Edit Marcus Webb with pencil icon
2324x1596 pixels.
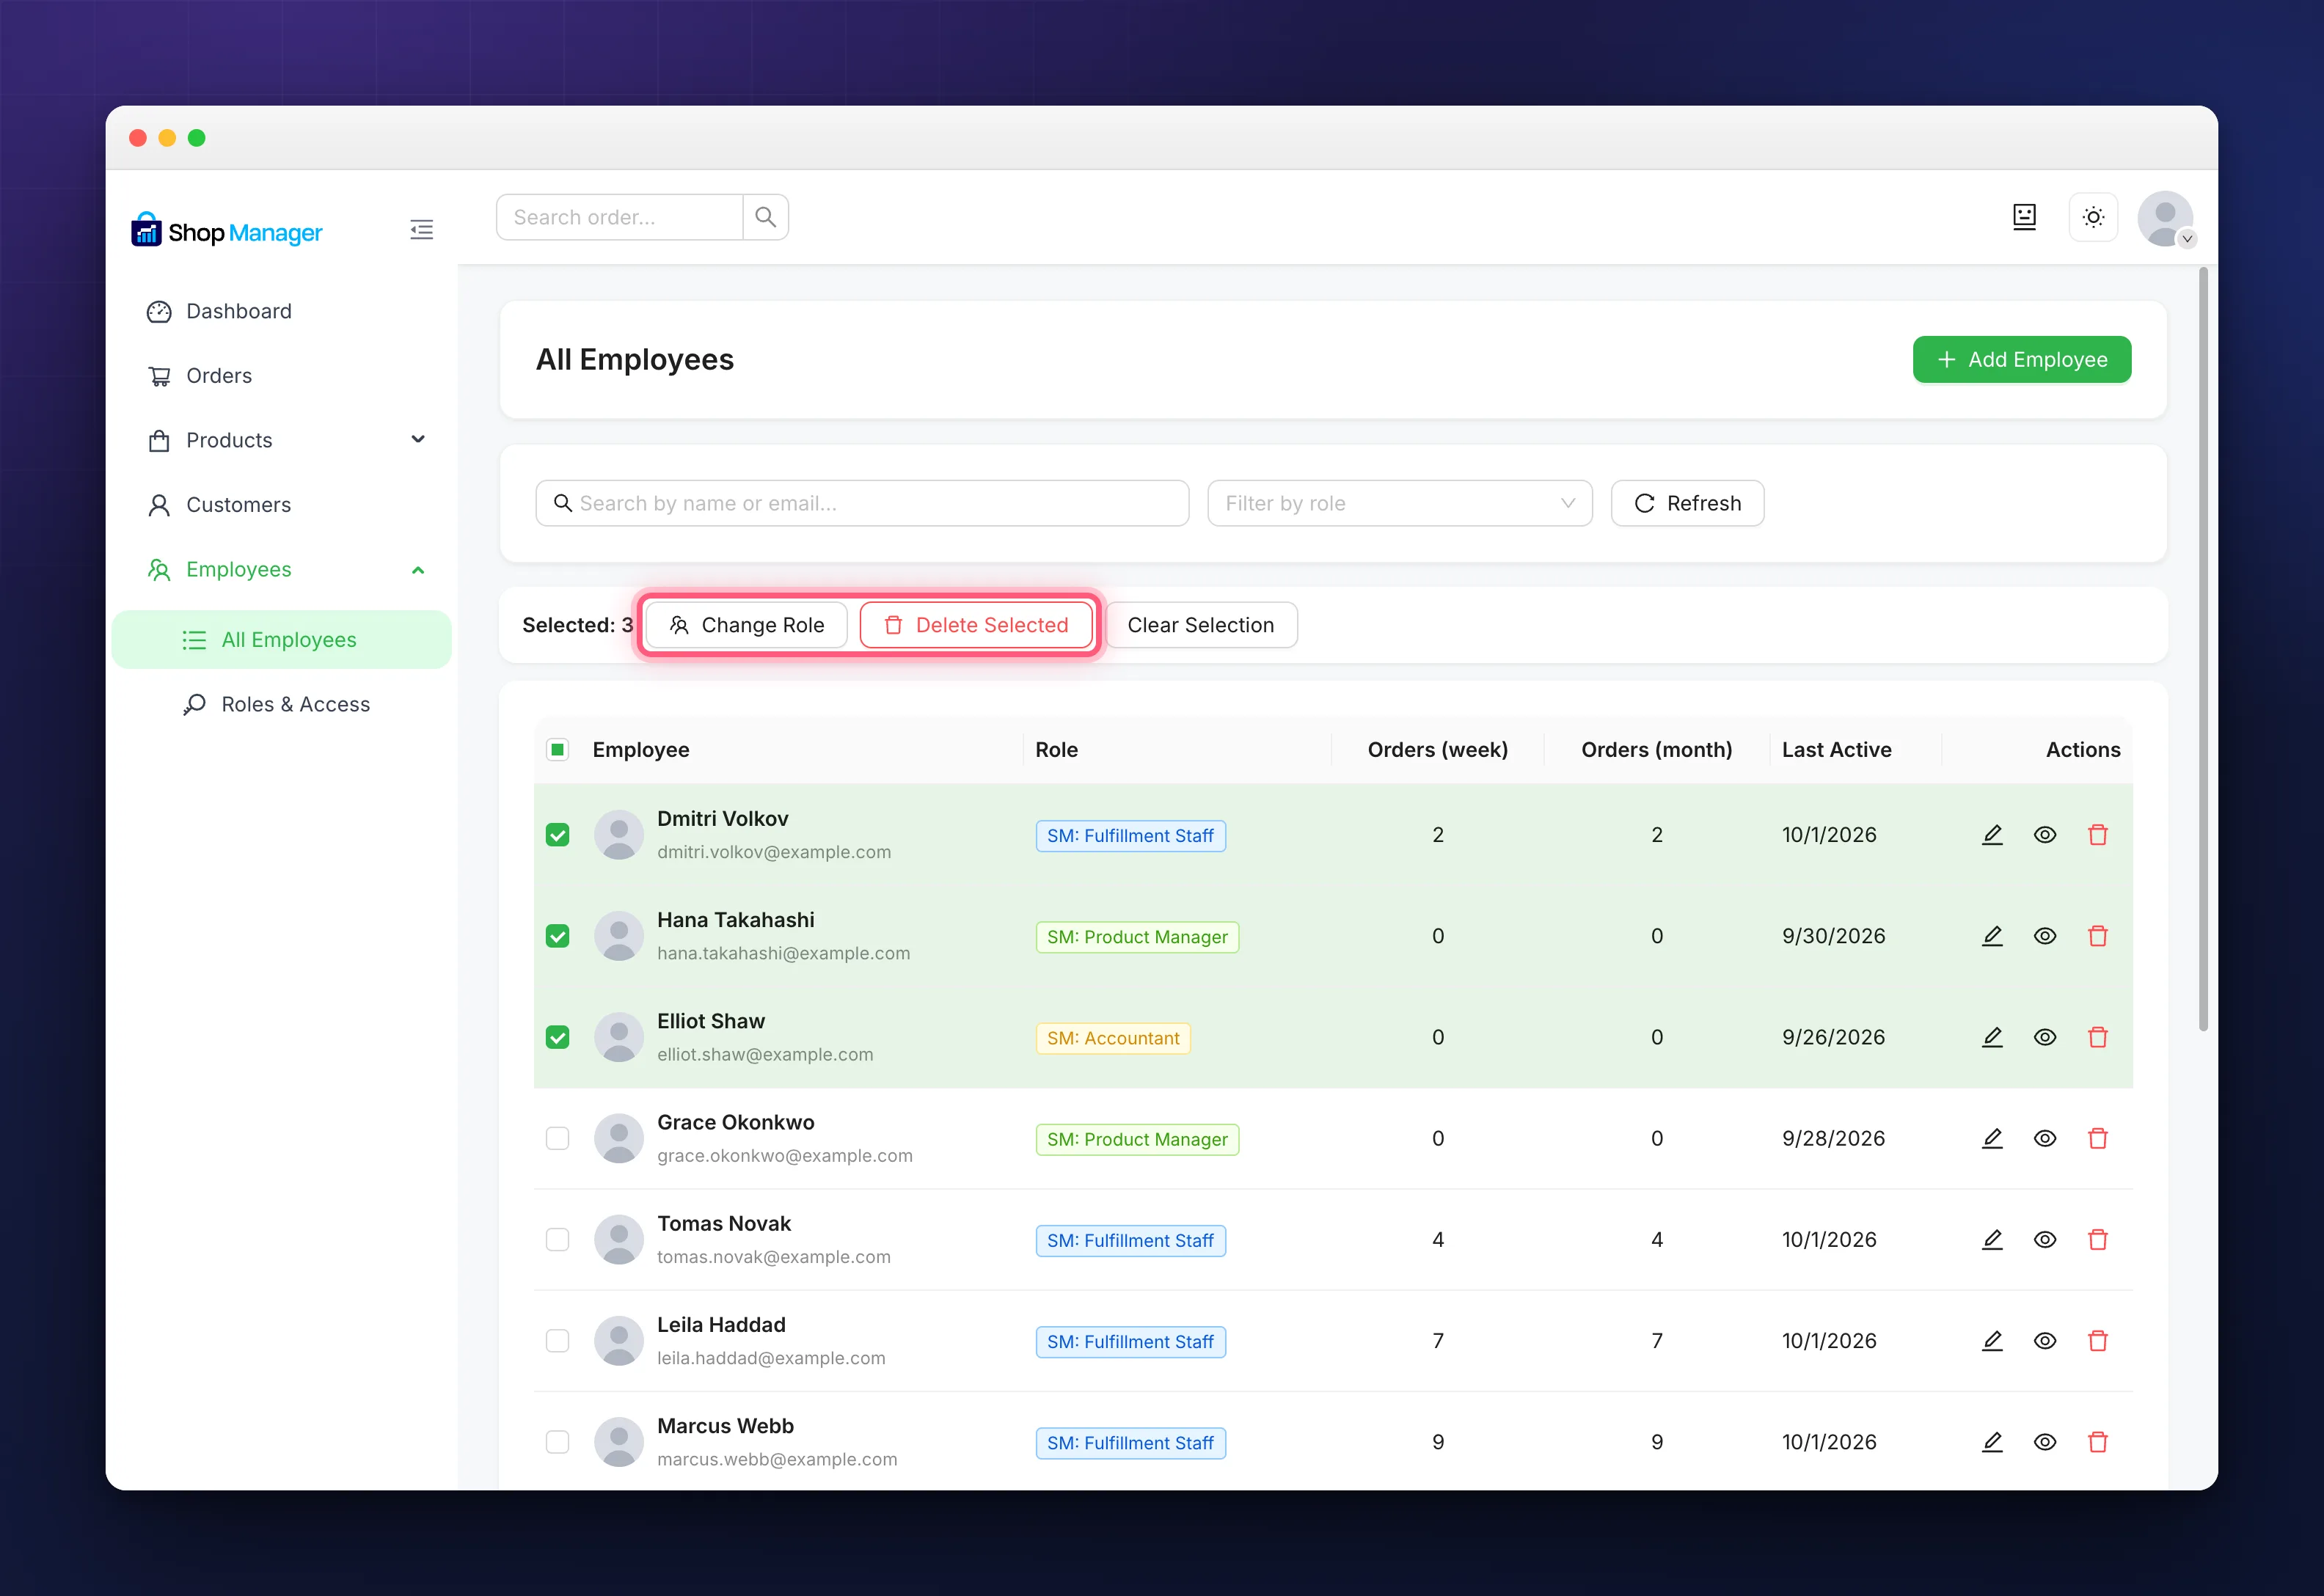pyautogui.click(x=1992, y=1442)
